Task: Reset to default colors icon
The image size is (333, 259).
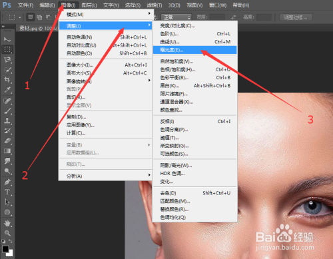Action: [3, 241]
